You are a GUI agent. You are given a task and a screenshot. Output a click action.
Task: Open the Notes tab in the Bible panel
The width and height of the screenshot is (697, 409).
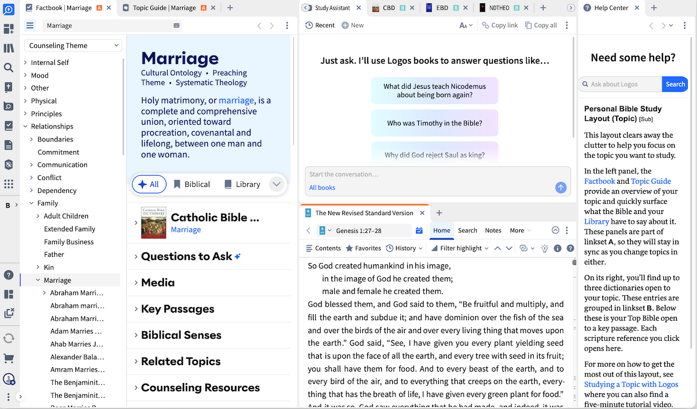pyautogui.click(x=493, y=230)
